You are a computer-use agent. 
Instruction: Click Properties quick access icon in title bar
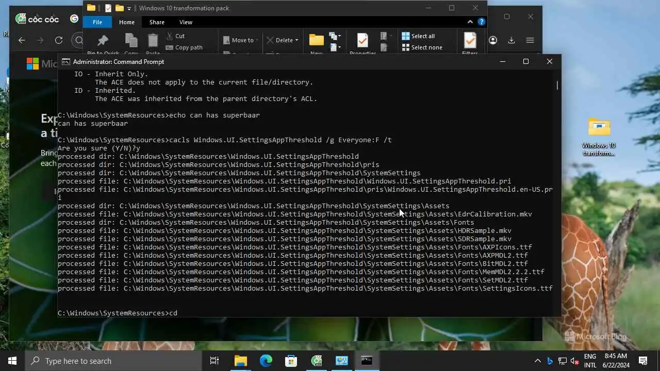(x=108, y=8)
